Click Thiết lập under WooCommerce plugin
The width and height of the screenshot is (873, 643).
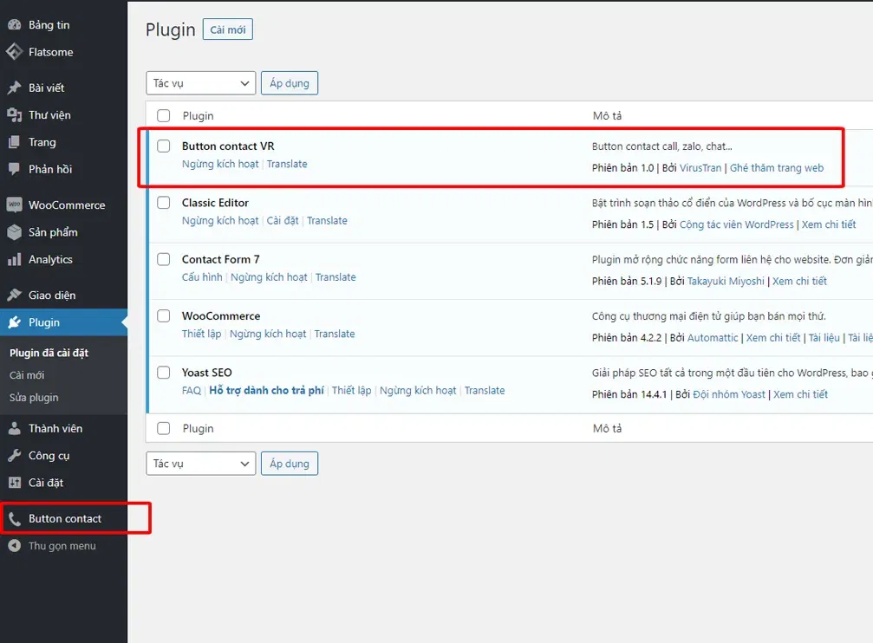point(201,334)
